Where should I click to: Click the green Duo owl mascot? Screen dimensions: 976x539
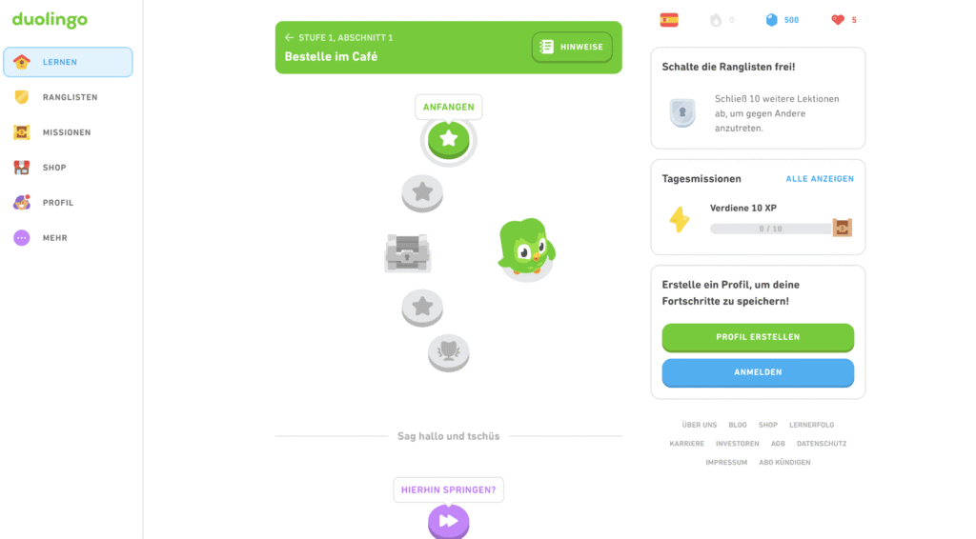[x=526, y=247]
